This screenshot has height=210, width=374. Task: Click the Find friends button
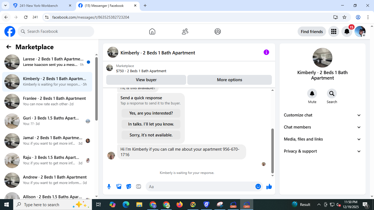pos(312,31)
